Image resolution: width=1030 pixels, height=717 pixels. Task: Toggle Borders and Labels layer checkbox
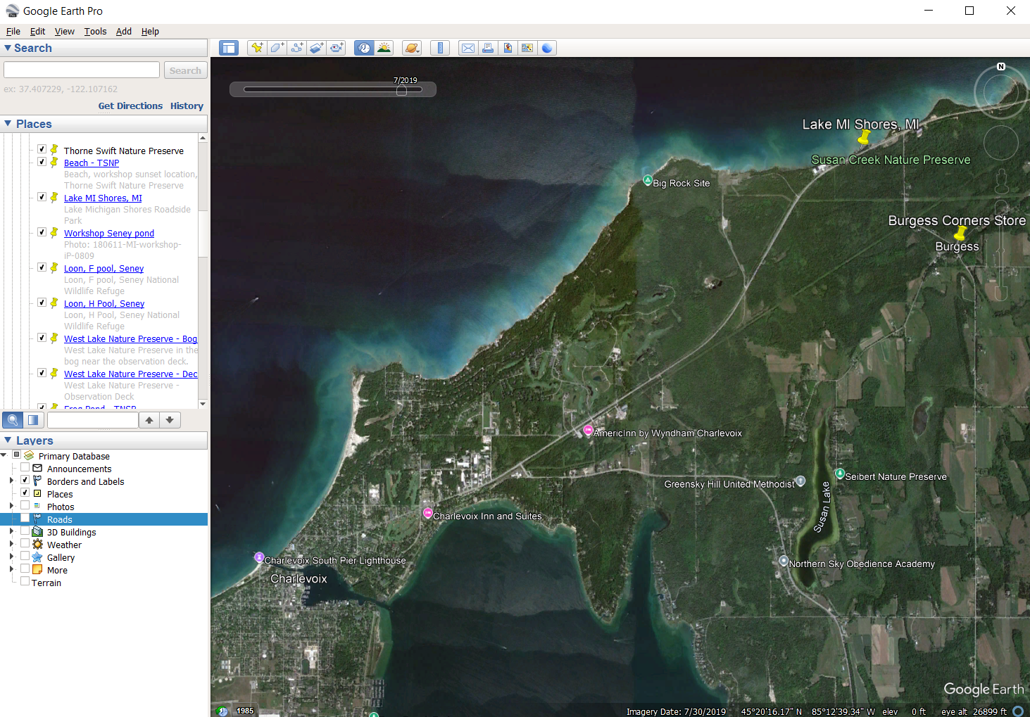(x=25, y=480)
